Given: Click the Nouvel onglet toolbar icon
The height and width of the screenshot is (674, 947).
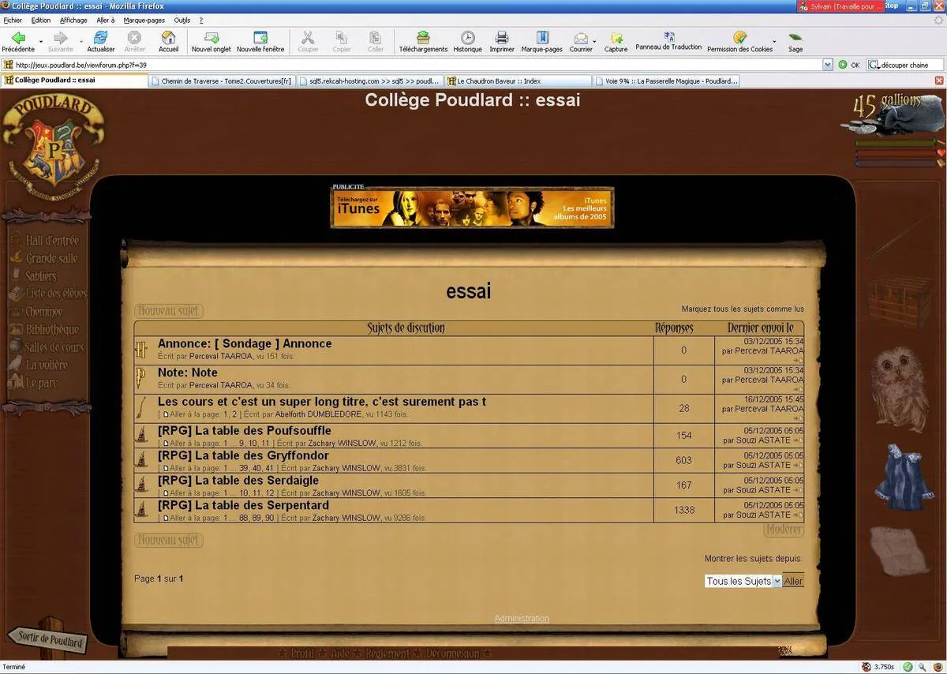Looking at the screenshot, I should coord(211,37).
